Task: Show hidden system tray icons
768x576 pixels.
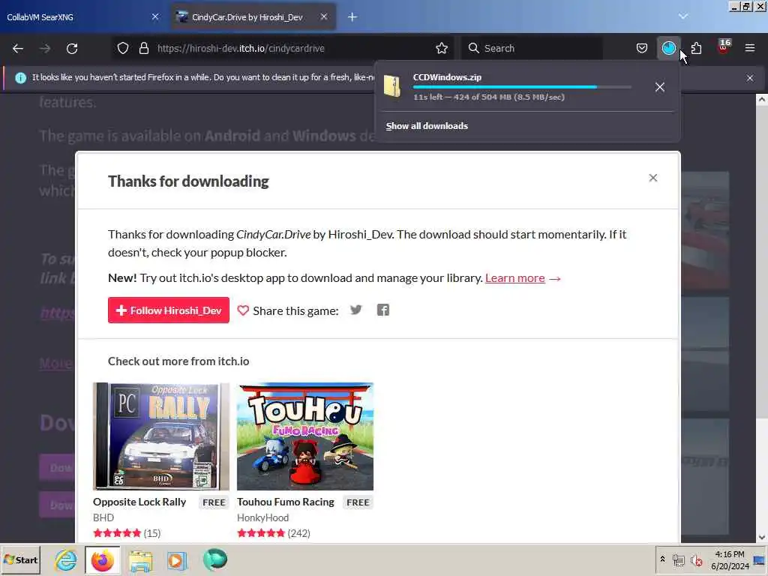Action: [662, 559]
